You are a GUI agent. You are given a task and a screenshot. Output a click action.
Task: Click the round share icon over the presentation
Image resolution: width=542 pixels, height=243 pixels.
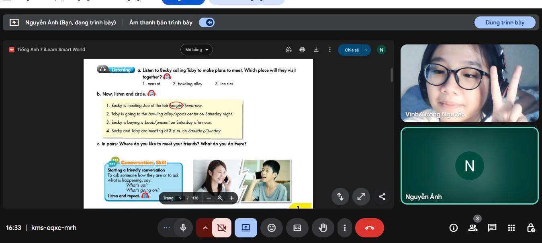(x=382, y=196)
